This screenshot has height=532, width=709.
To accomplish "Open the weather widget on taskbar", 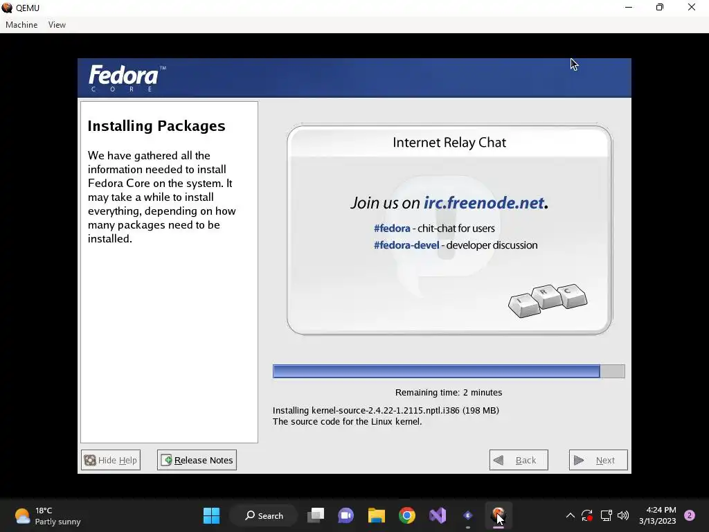I will coord(48,515).
